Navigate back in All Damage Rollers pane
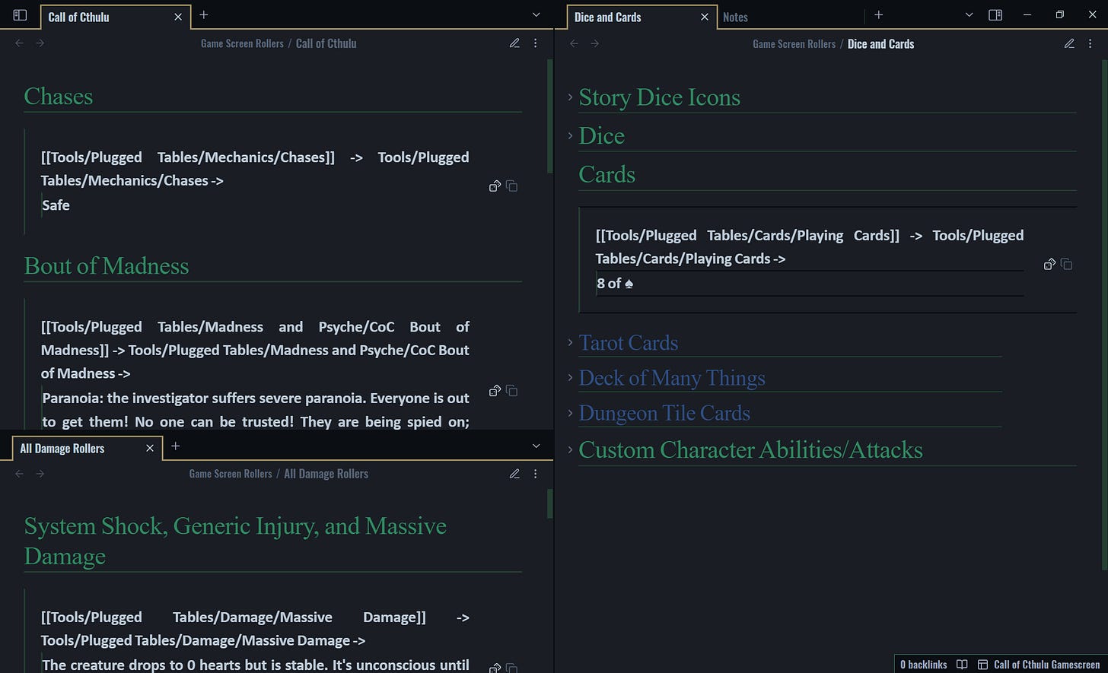Image resolution: width=1108 pixels, height=673 pixels. click(x=20, y=474)
